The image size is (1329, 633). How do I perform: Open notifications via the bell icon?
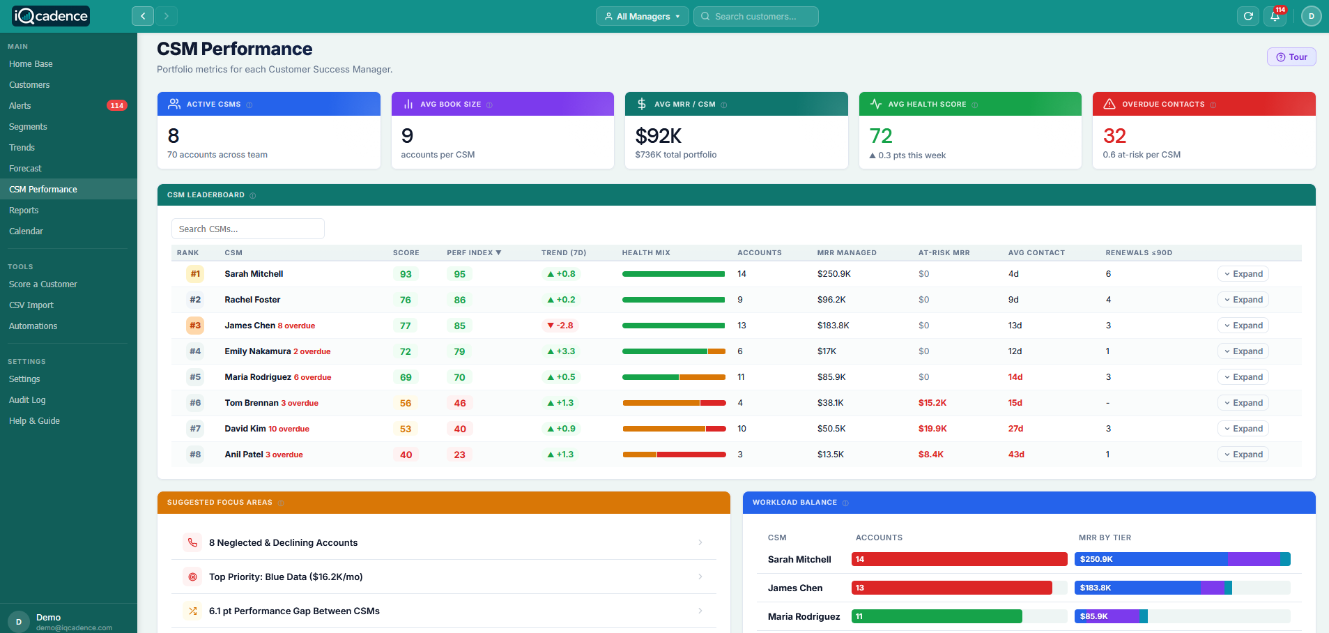coord(1275,16)
